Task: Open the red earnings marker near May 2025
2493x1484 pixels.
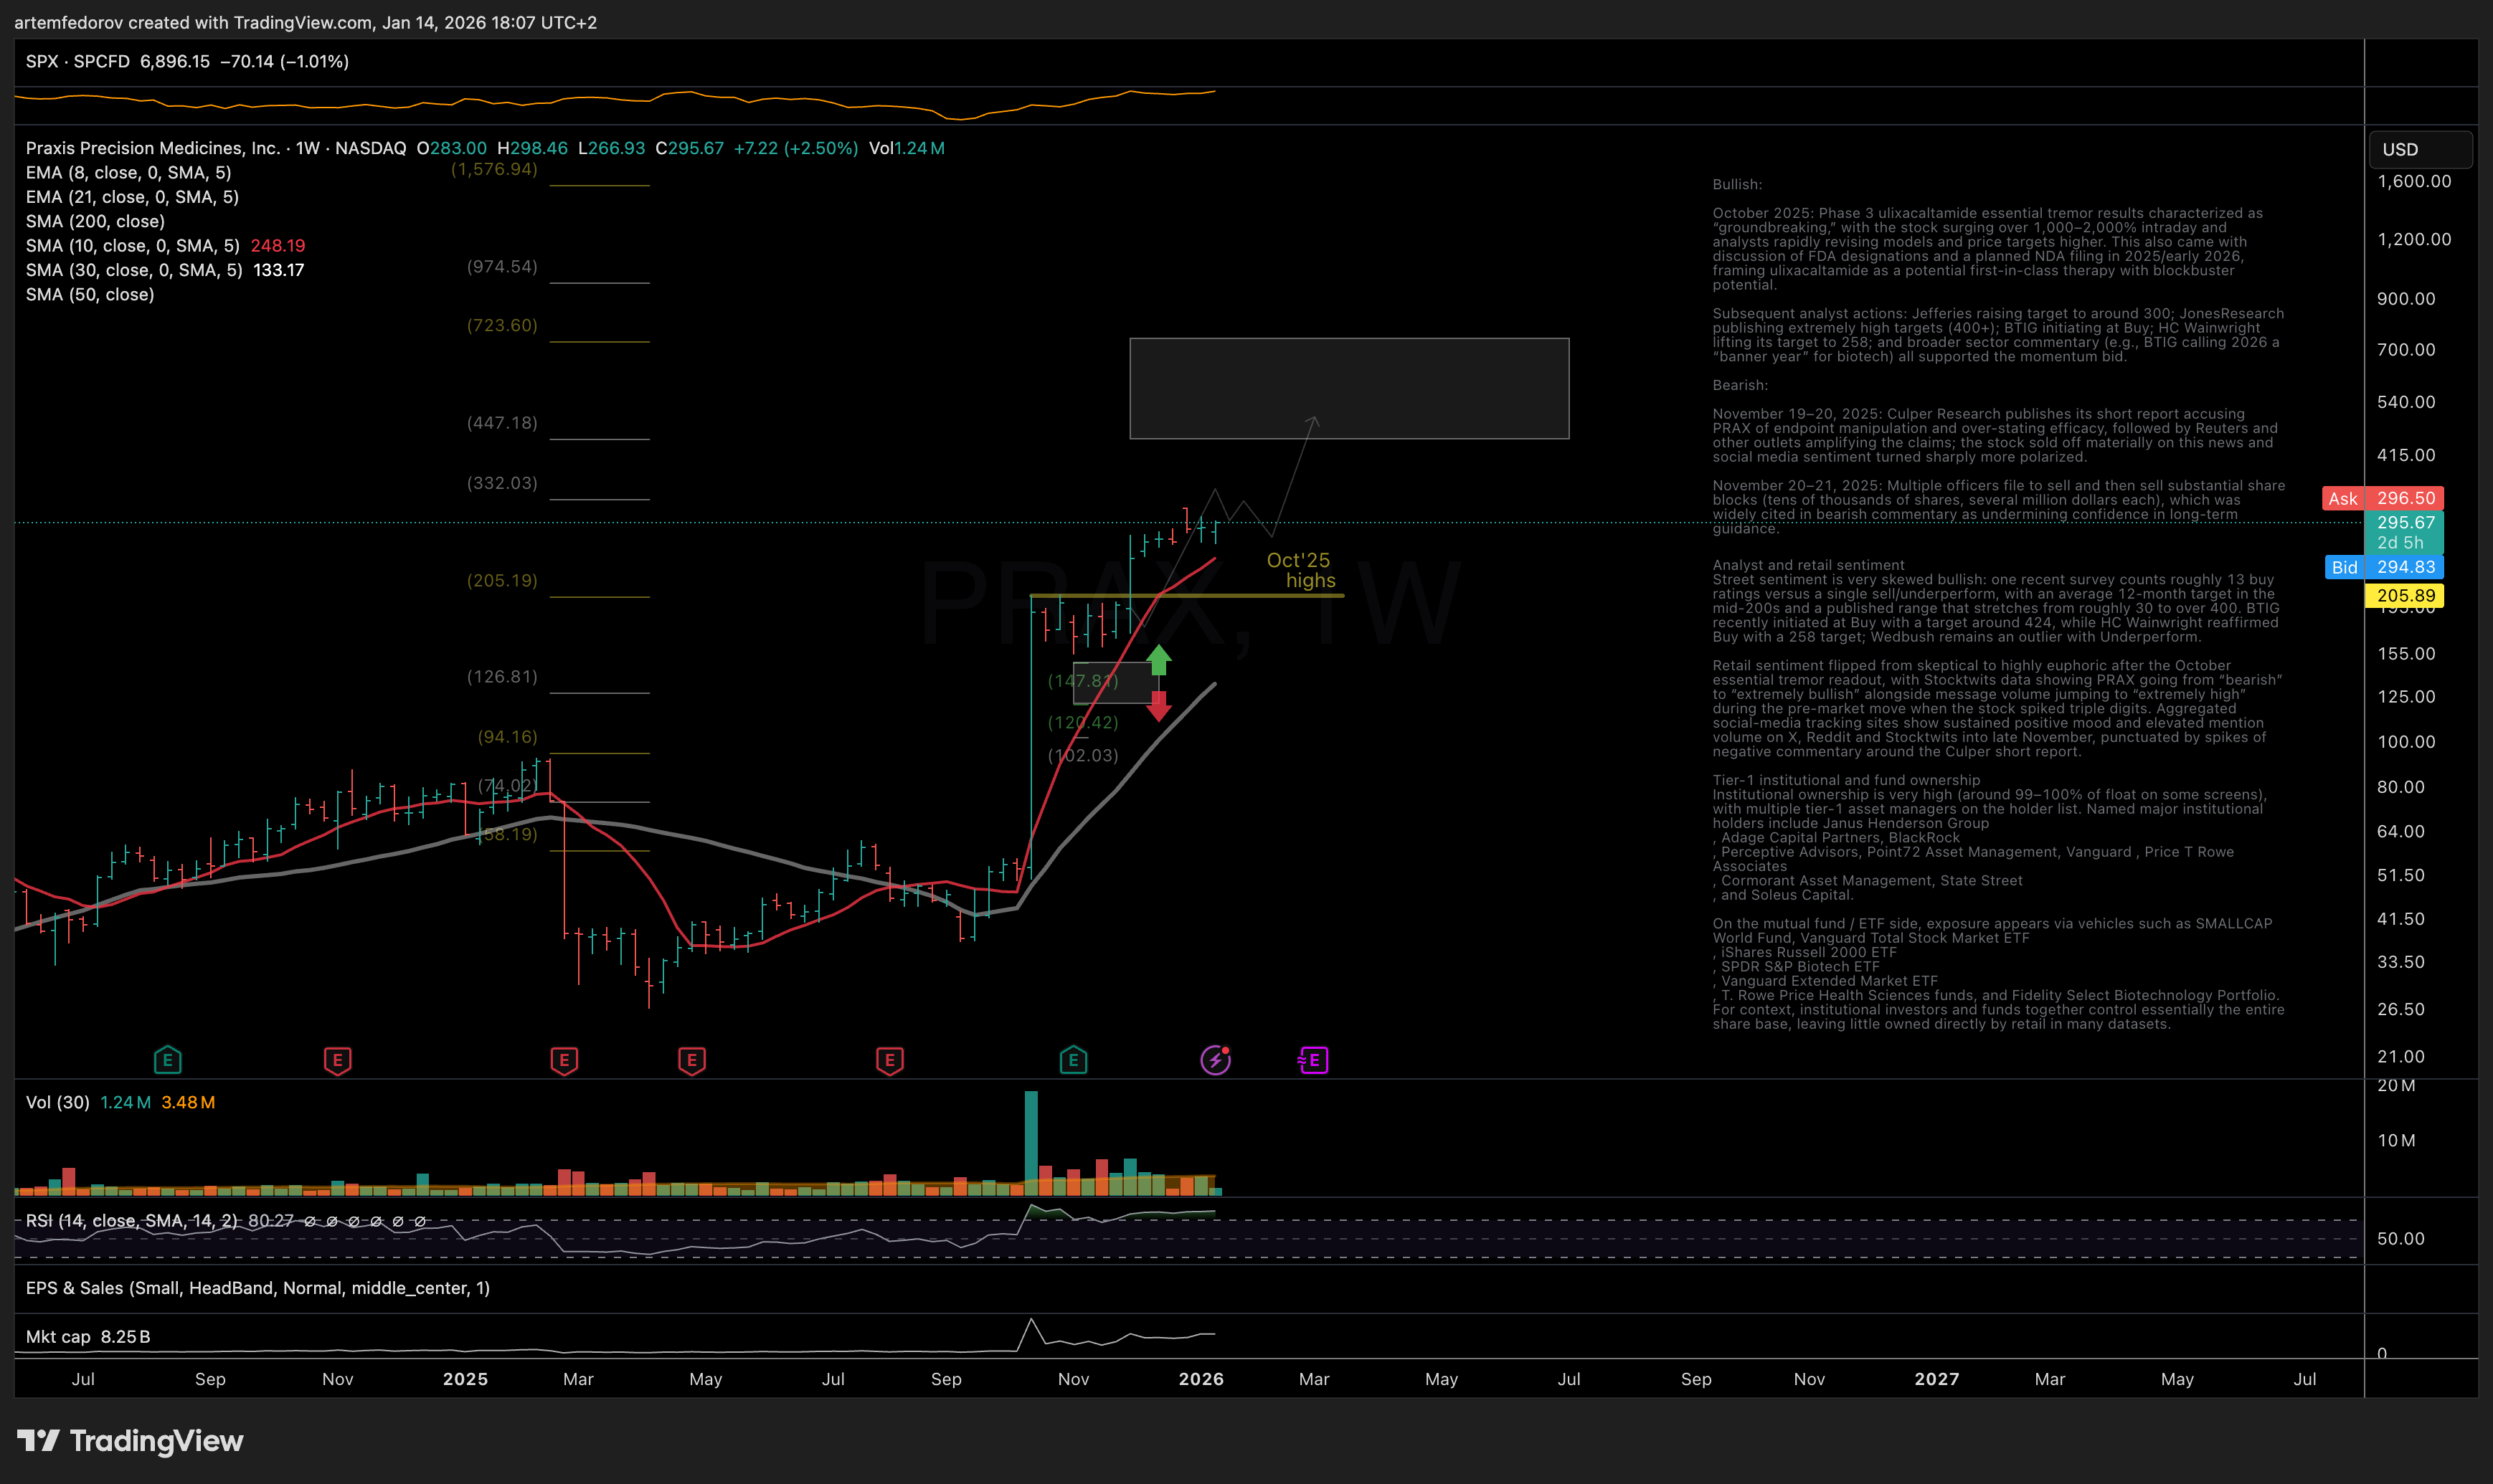Action: 691,1060
